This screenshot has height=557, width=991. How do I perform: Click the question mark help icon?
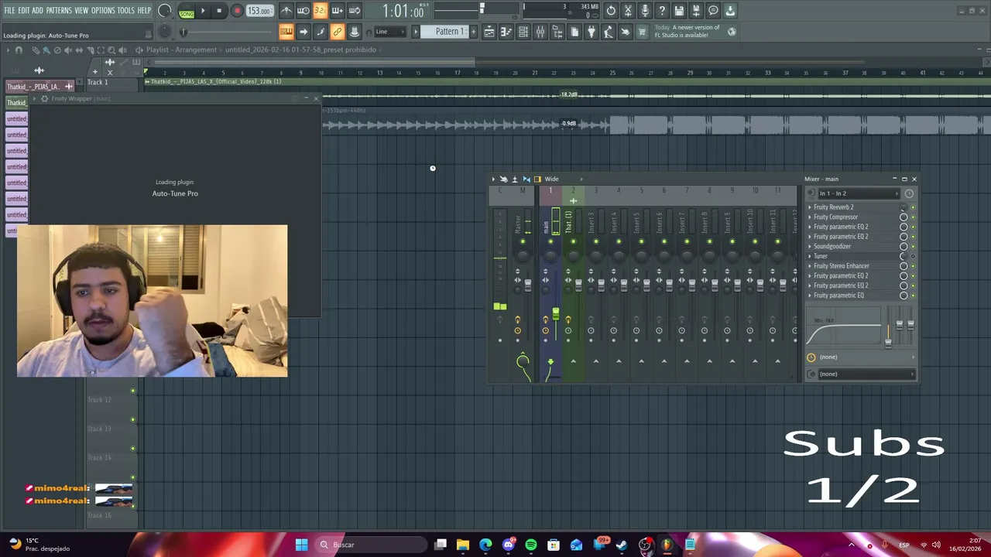(662, 10)
